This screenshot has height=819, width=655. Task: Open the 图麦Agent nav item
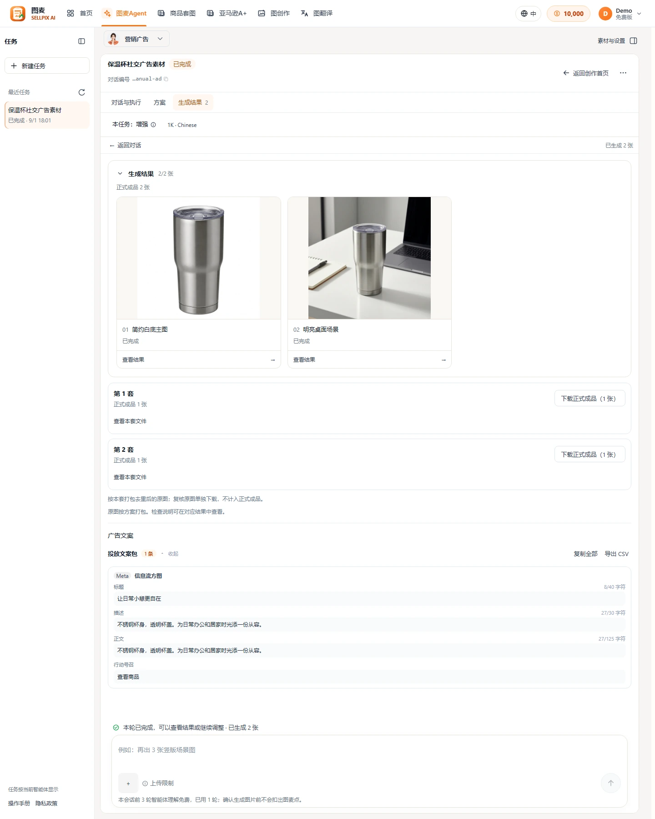[x=125, y=13]
